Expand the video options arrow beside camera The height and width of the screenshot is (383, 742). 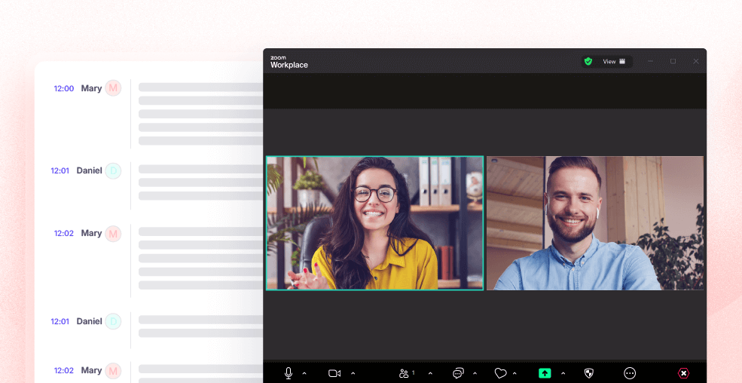click(353, 373)
